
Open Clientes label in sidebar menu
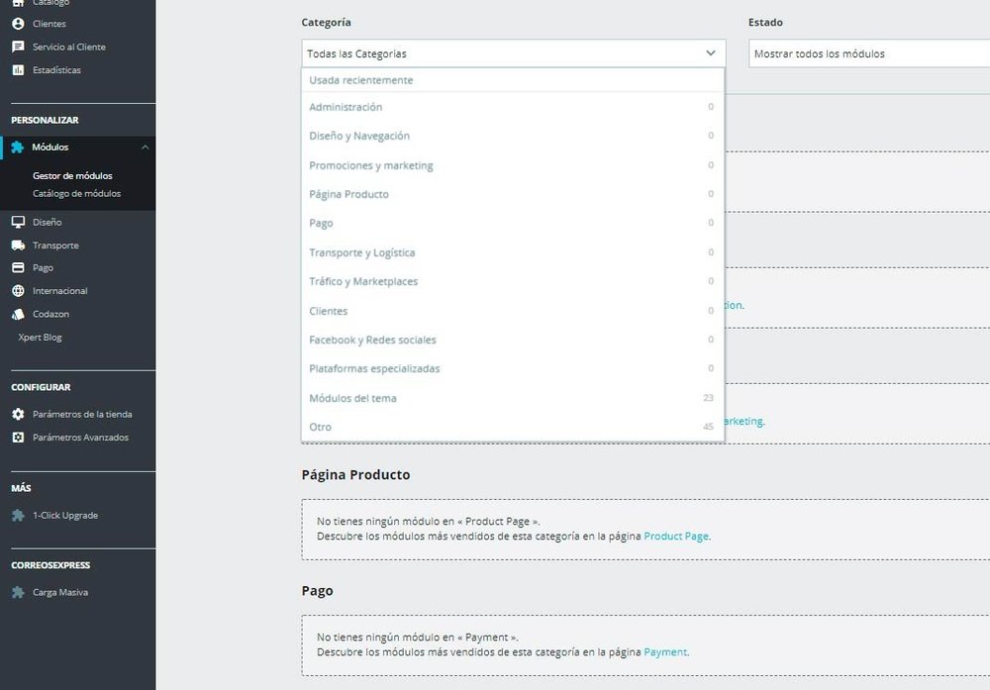tap(49, 24)
